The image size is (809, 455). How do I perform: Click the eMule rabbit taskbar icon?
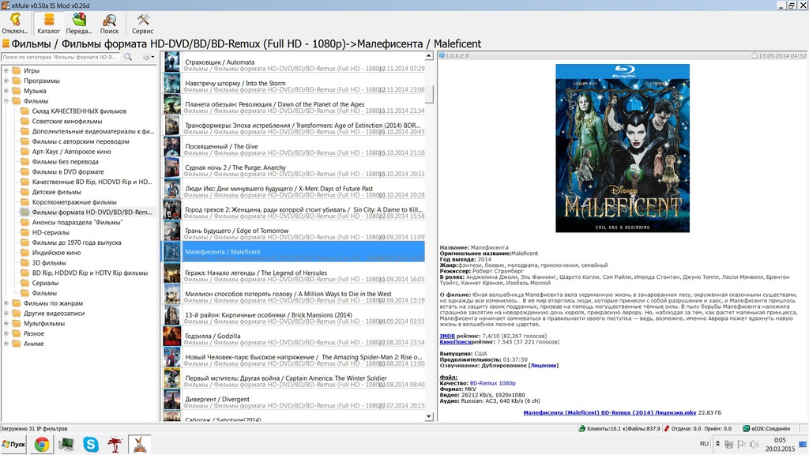click(x=139, y=444)
